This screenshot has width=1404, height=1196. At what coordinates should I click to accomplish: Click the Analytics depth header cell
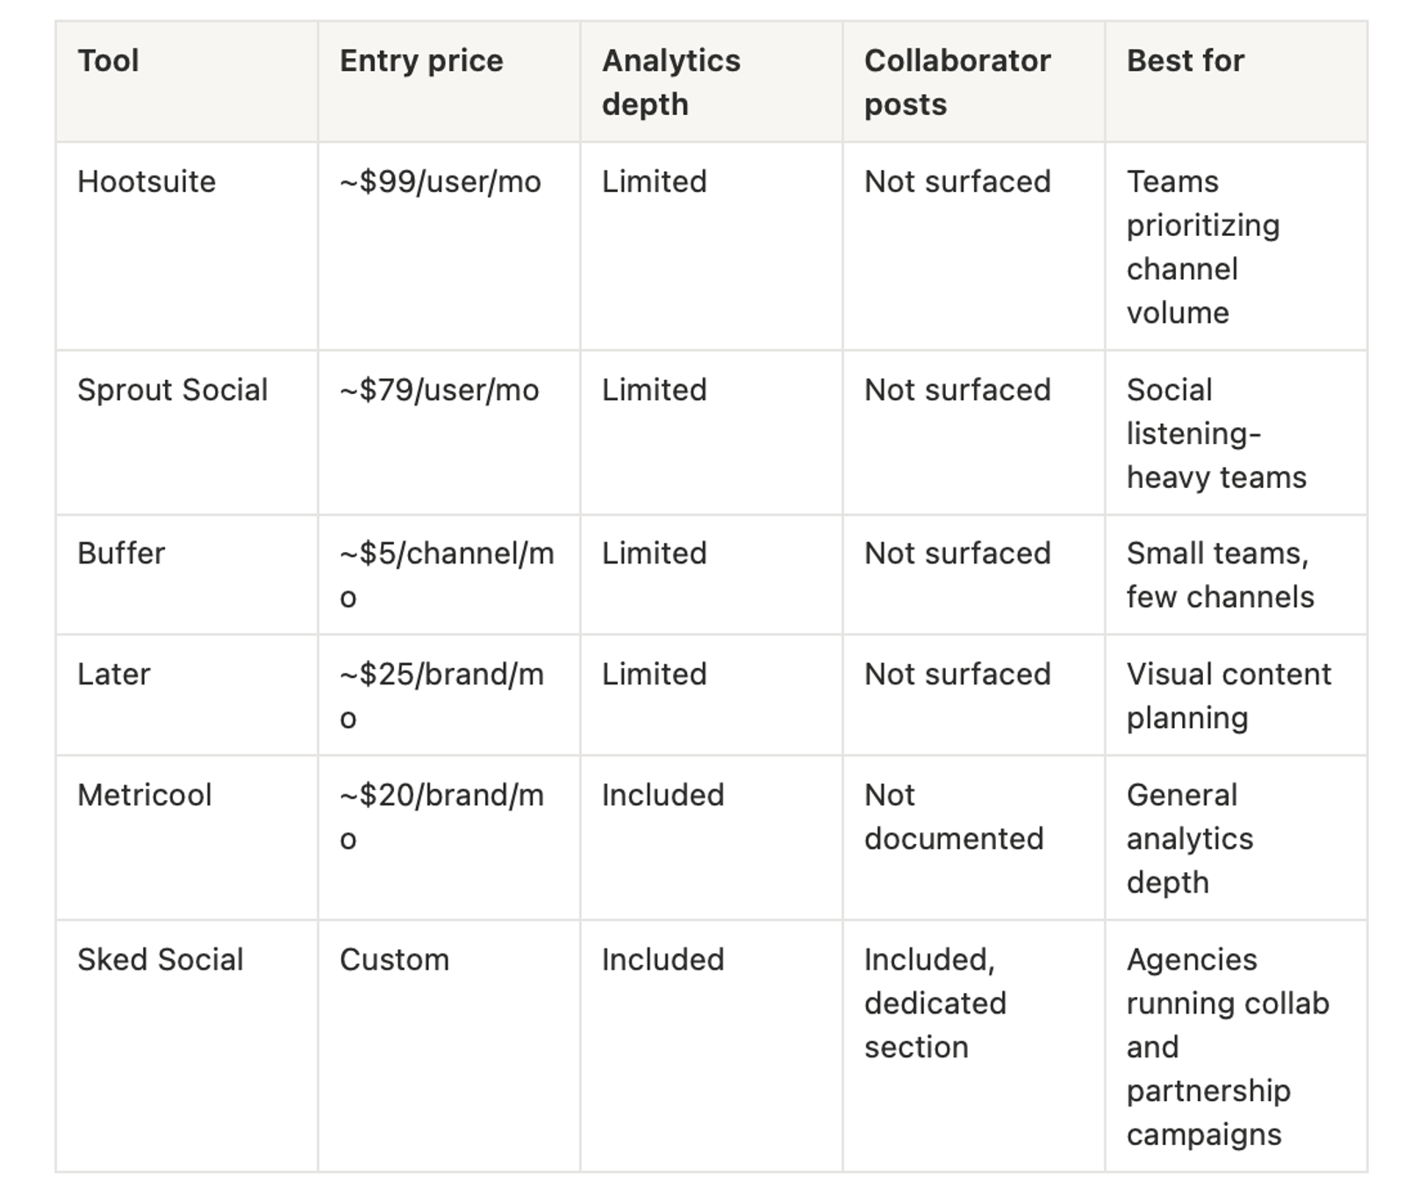[711, 82]
